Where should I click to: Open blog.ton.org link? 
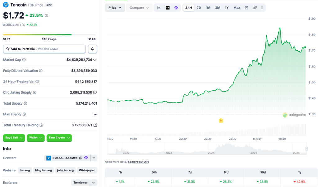(43, 170)
